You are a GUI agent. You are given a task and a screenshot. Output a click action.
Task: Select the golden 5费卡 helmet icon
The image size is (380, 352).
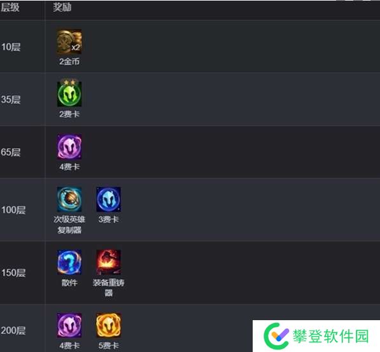[109, 325]
